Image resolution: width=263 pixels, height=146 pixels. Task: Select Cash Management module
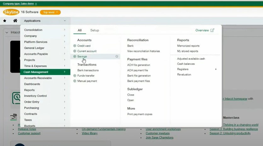point(45,72)
